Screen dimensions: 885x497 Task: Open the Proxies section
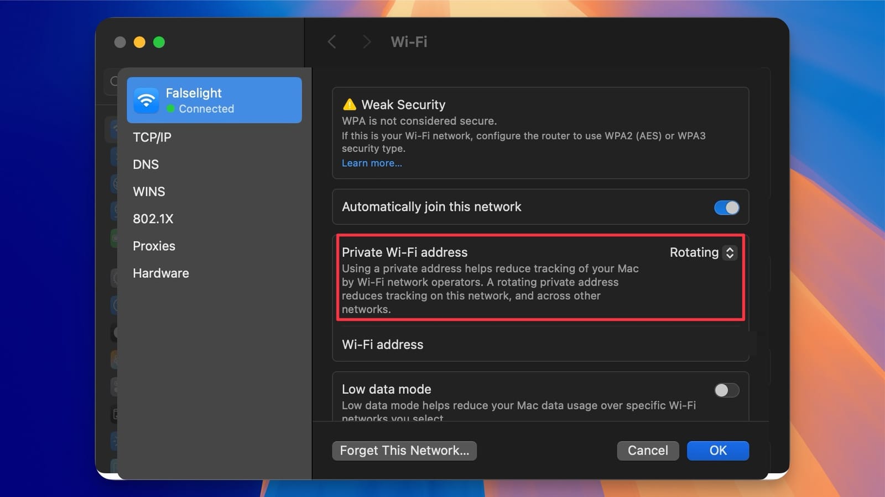tap(154, 246)
